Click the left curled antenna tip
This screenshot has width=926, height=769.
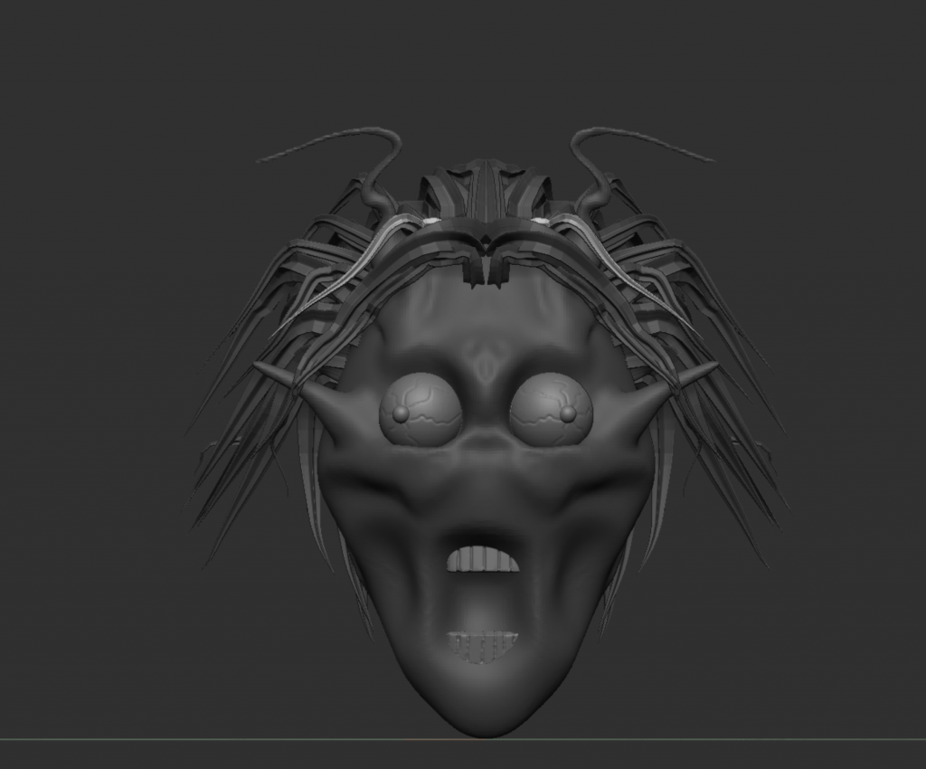tap(262, 160)
